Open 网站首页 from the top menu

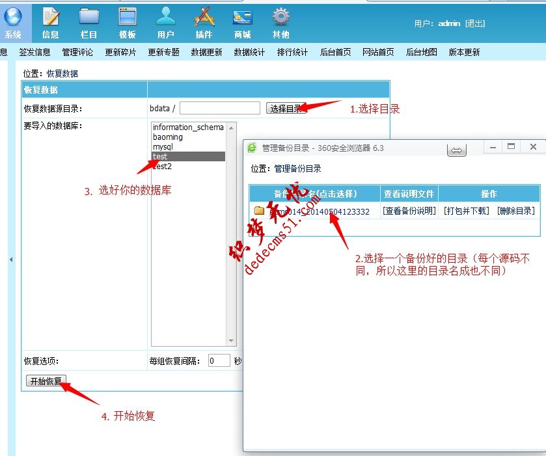pyautogui.click(x=379, y=52)
